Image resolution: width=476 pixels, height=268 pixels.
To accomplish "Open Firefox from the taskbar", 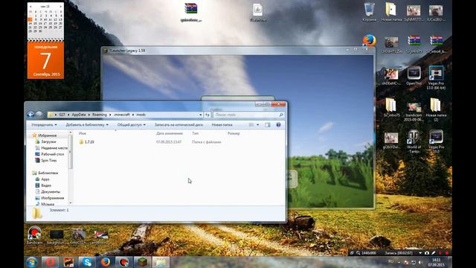I will 106,262.
